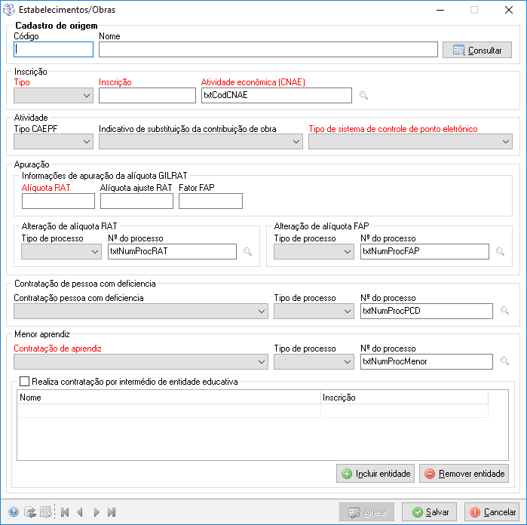The width and height of the screenshot is (527, 525).
Task: Open the Tipo inscrição dropdown
Action: tap(54, 96)
